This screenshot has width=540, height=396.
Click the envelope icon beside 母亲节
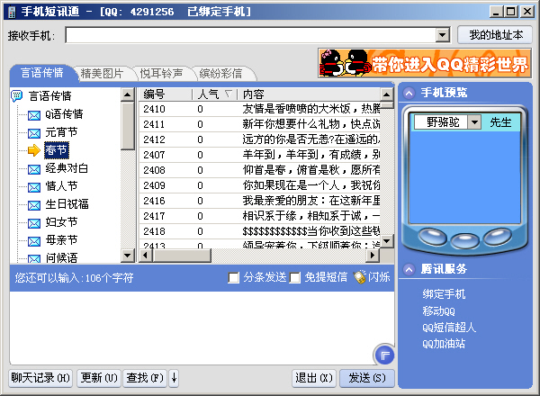click(x=34, y=241)
